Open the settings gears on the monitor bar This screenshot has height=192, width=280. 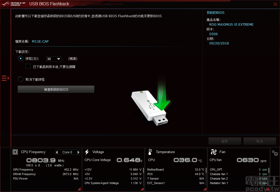coord(274,153)
